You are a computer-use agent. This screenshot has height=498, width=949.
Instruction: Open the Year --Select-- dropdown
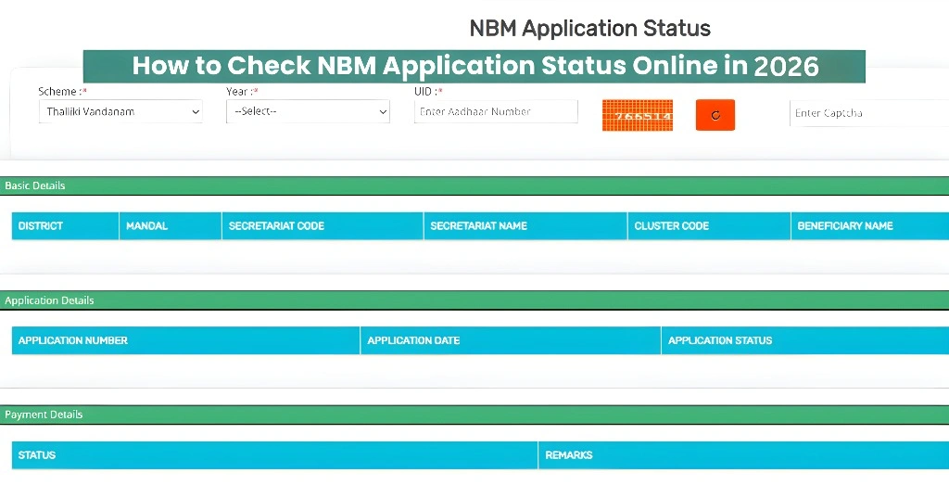pos(308,111)
